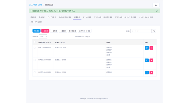Open the スタッフ呼出設定 tab
The height and width of the screenshot is (103, 189).
36,22
